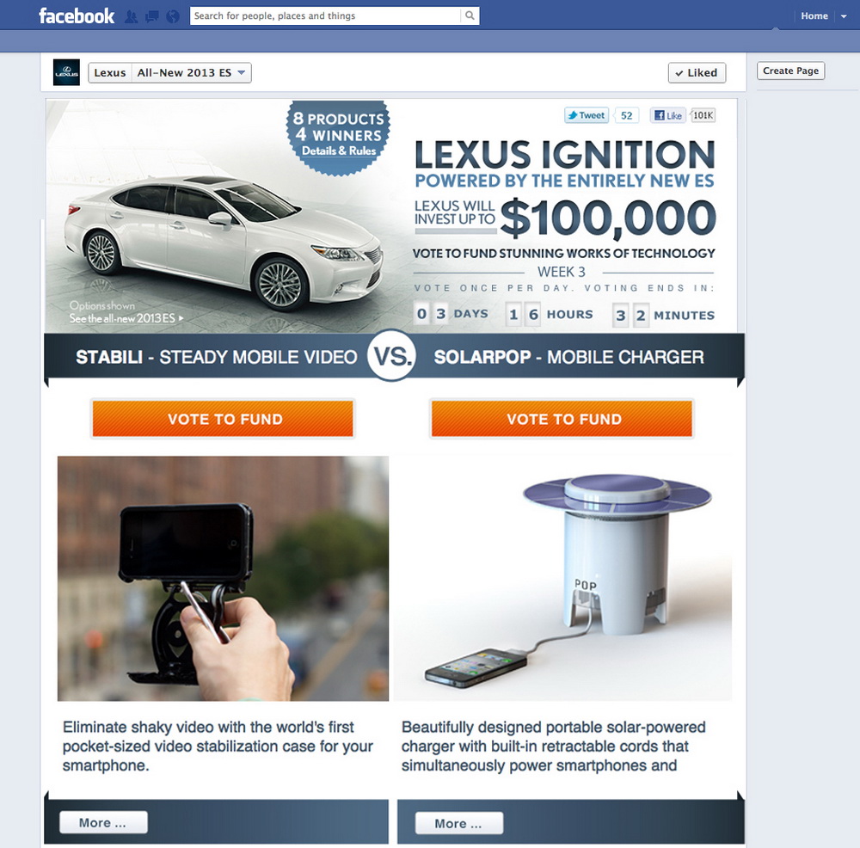The image size is (860, 848).
Task: Go to the Home menu item
Action: 814,15
